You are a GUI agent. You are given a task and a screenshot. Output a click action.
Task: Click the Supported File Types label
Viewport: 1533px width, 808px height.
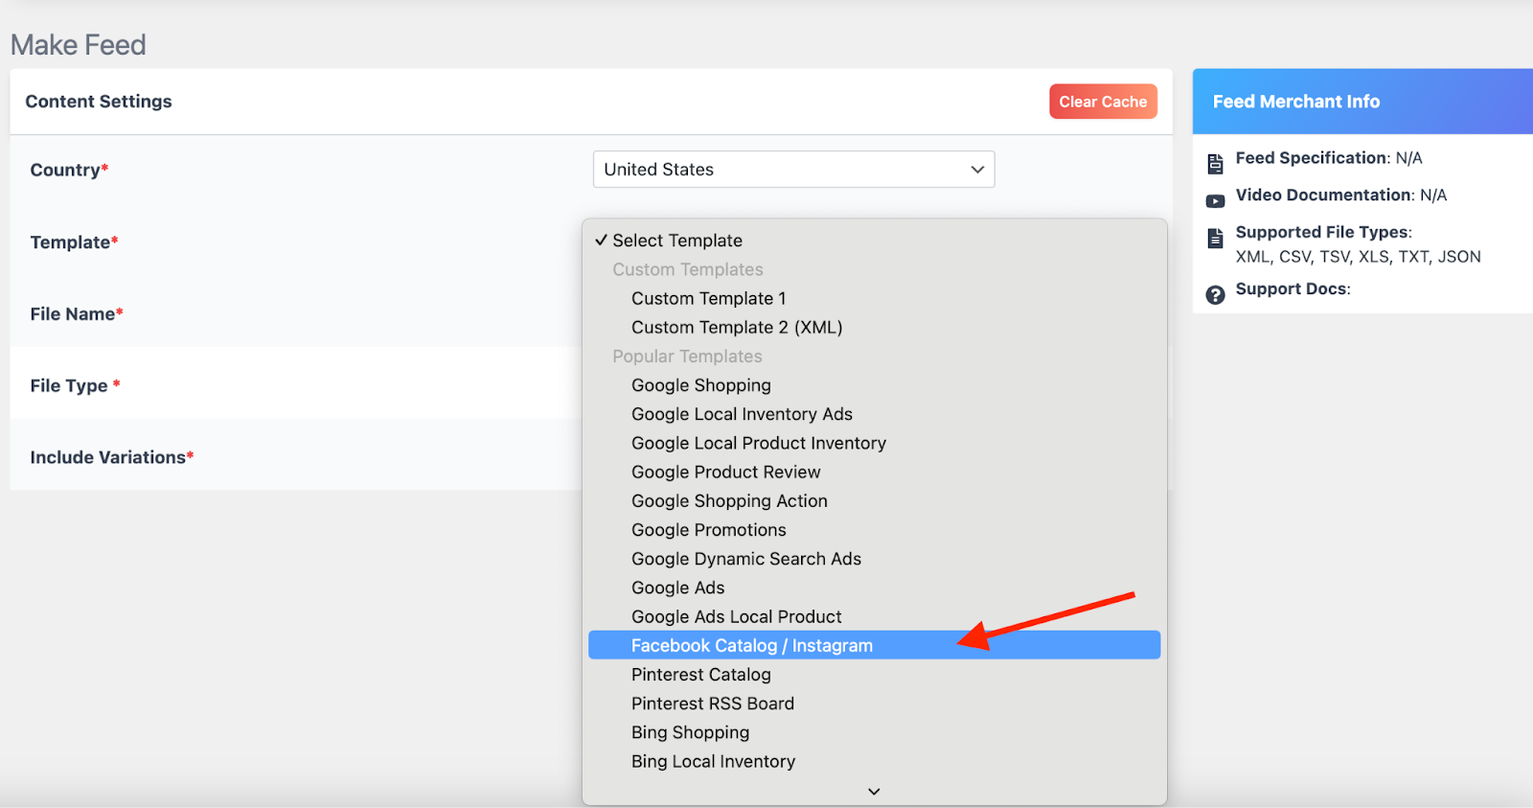(1323, 232)
